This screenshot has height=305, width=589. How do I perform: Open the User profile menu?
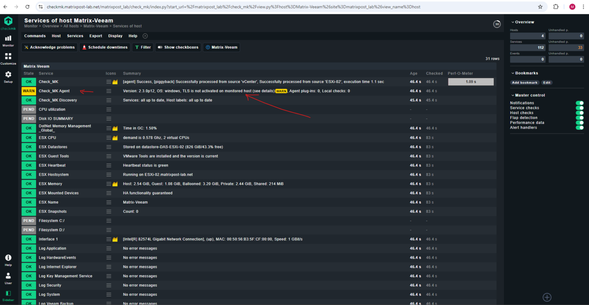point(8,278)
